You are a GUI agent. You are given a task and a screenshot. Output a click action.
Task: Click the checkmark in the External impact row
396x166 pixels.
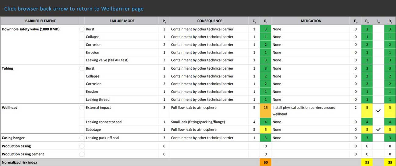coord(378,111)
